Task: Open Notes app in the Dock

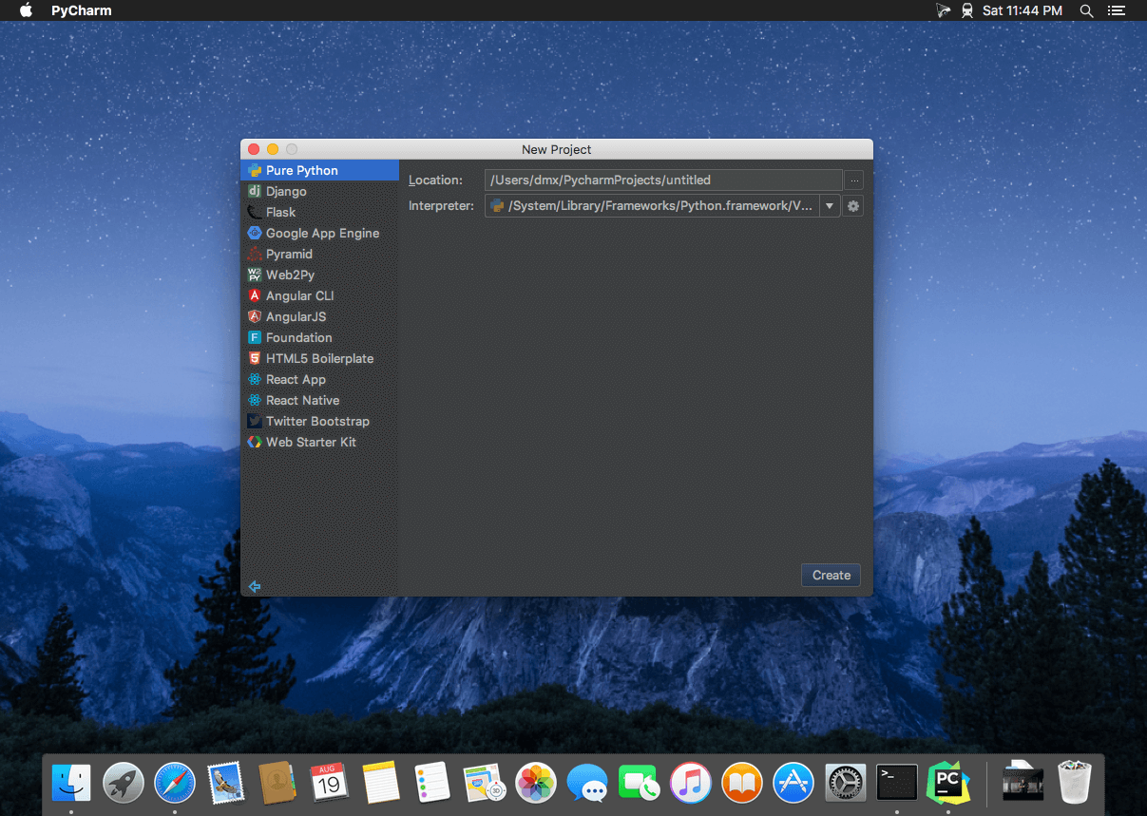Action: coord(381,783)
